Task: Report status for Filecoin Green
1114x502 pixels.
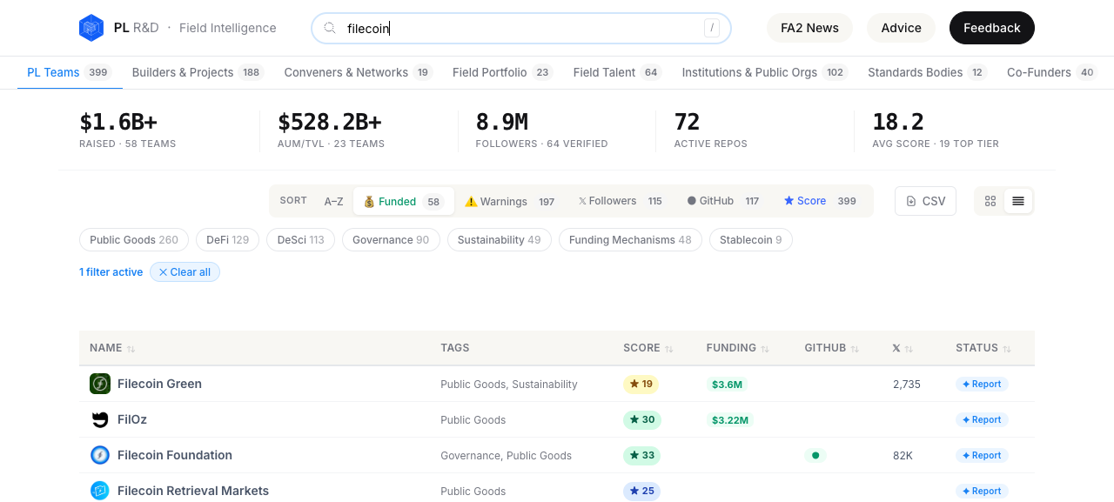Action: pos(982,384)
